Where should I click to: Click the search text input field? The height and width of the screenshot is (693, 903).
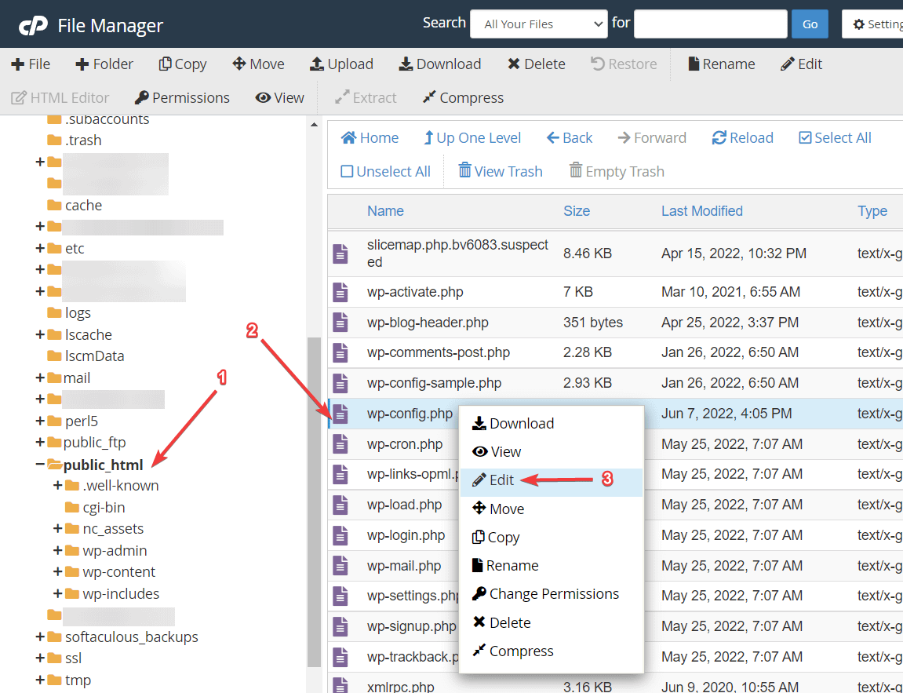pos(711,24)
